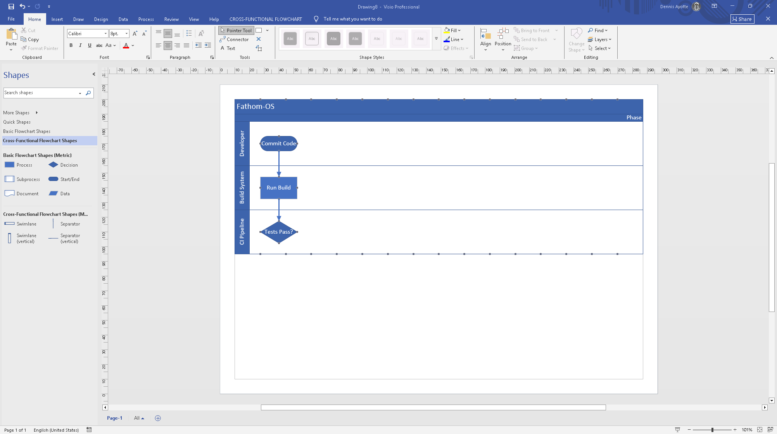
Task: Click the Paste clipboard icon
Action: [11, 34]
